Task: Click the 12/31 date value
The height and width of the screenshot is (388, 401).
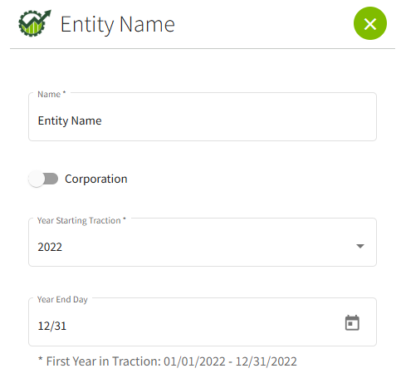Action: point(52,326)
